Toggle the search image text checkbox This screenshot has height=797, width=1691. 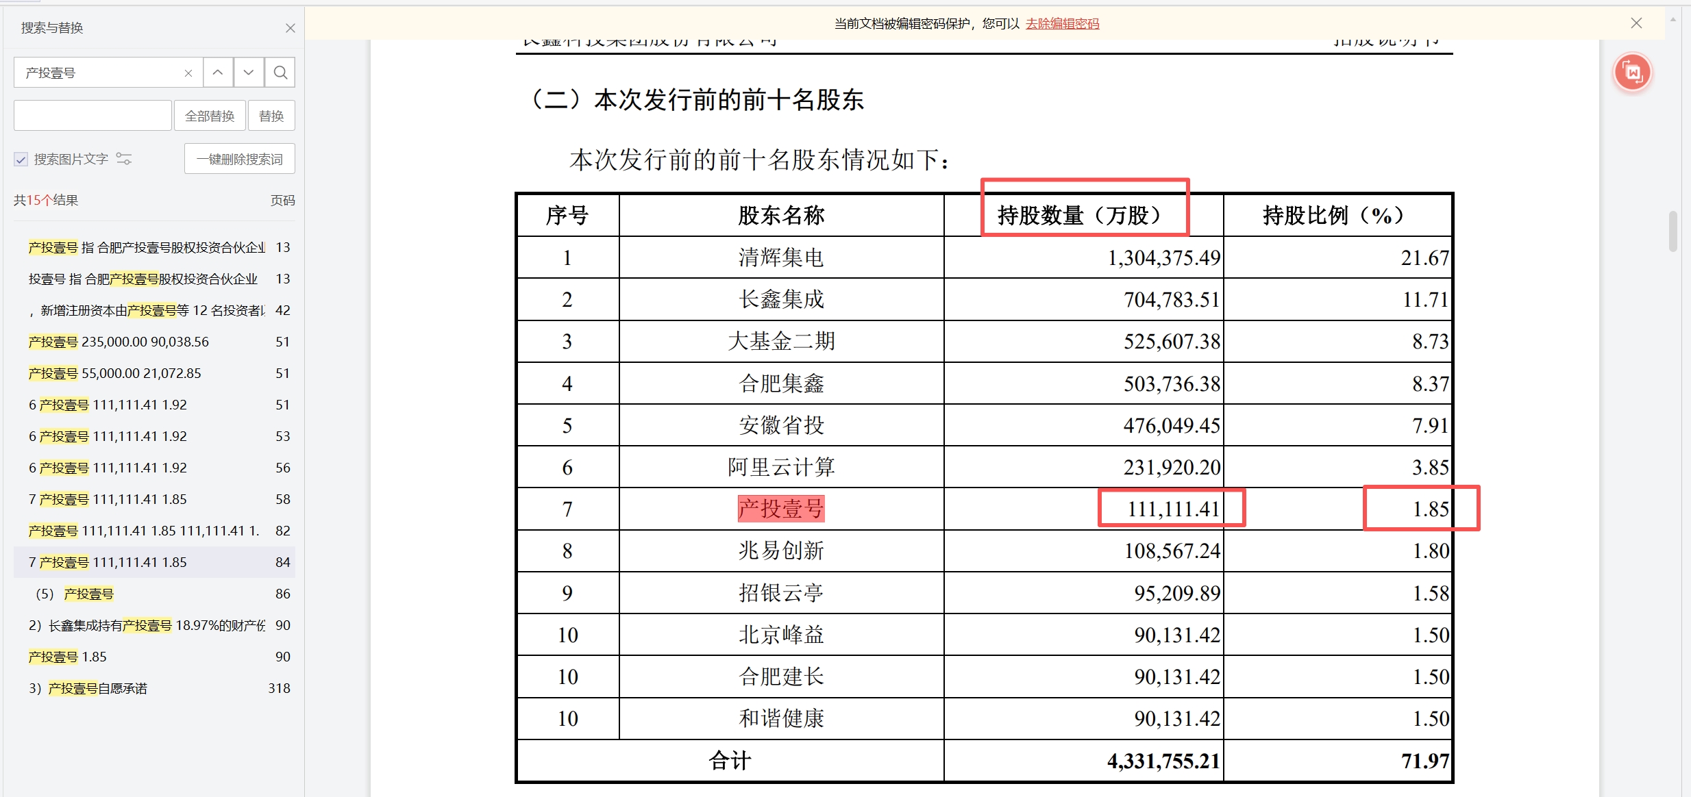point(21,160)
